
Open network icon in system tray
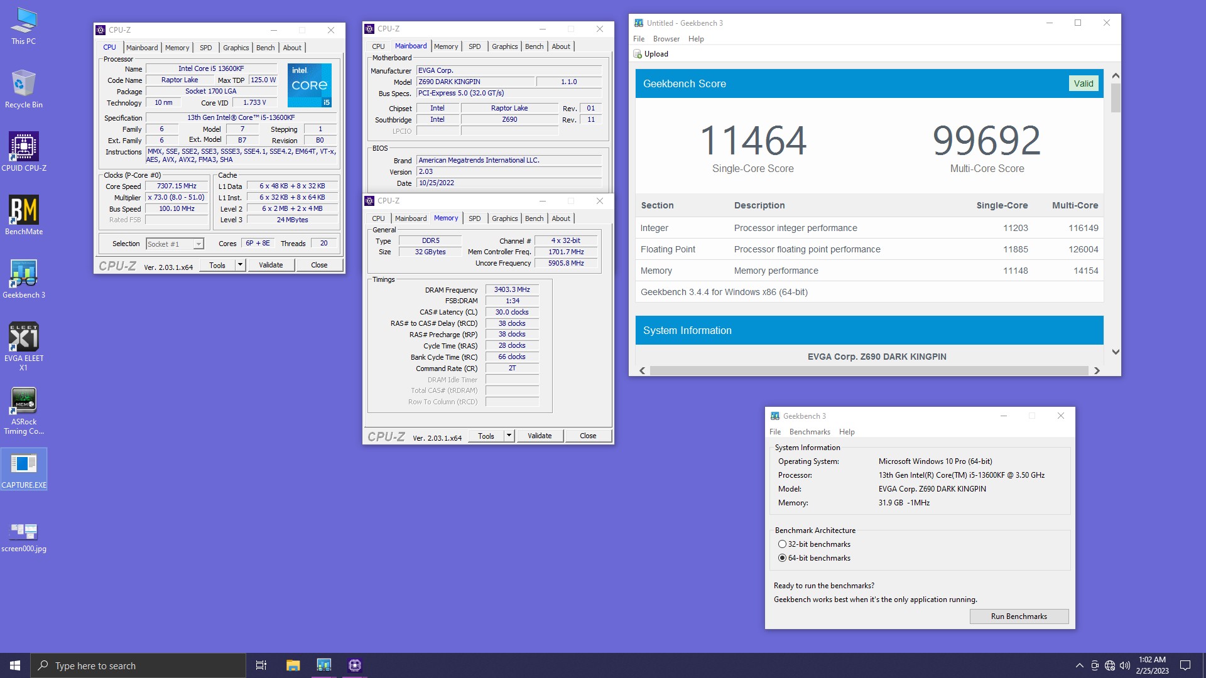tap(1110, 665)
